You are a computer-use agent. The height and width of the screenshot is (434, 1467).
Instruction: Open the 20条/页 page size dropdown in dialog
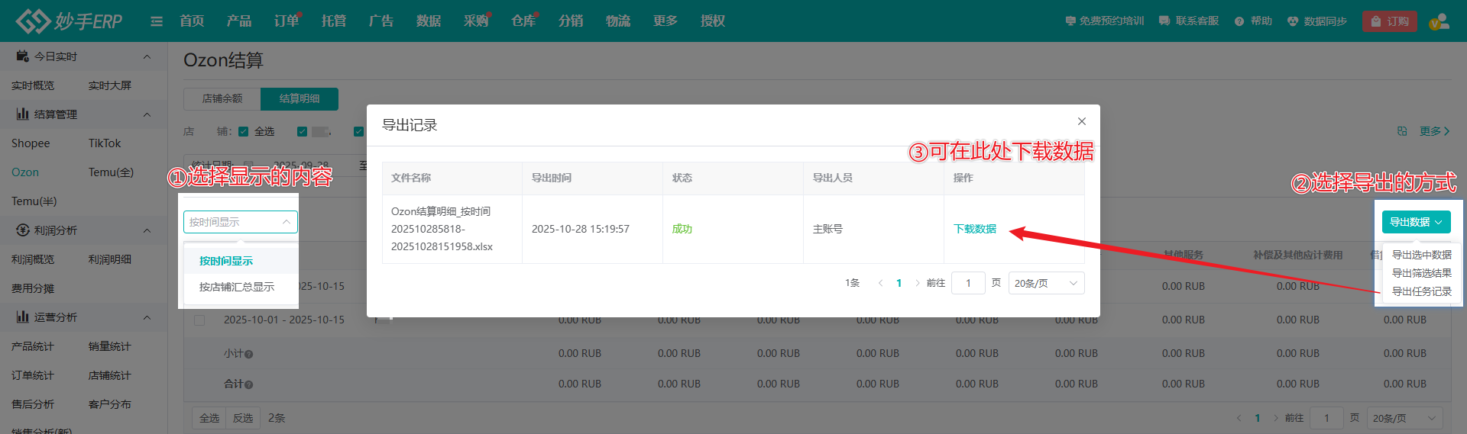coord(1046,283)
